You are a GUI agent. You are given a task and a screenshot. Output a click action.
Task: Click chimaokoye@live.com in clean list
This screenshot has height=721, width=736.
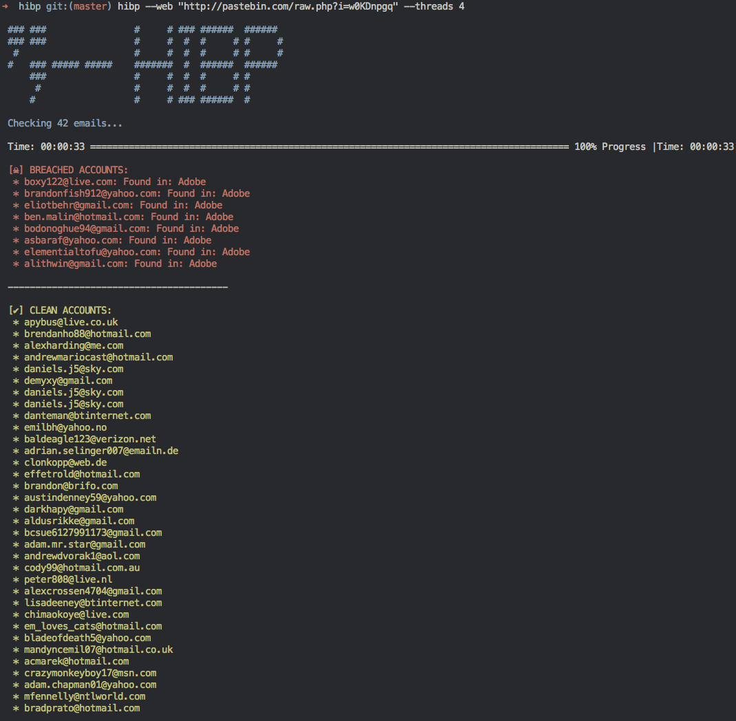(x=76, y=616)
